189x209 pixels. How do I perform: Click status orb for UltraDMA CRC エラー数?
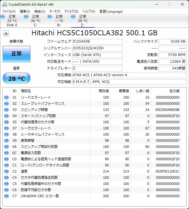(6, 196)
